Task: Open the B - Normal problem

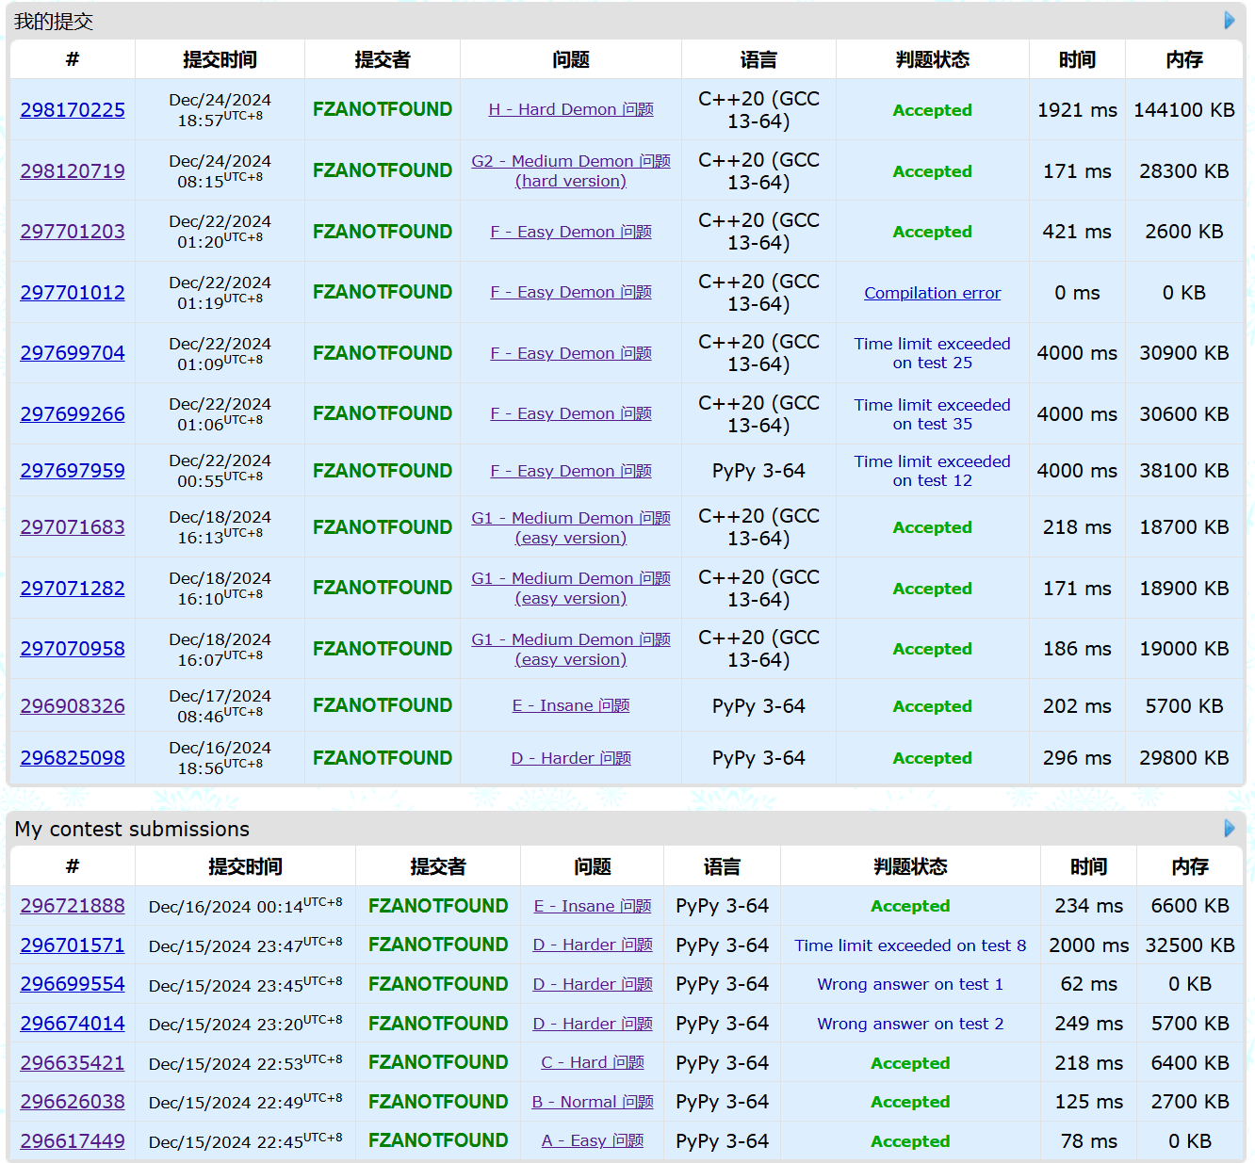Action: (x=593, y=1102)
